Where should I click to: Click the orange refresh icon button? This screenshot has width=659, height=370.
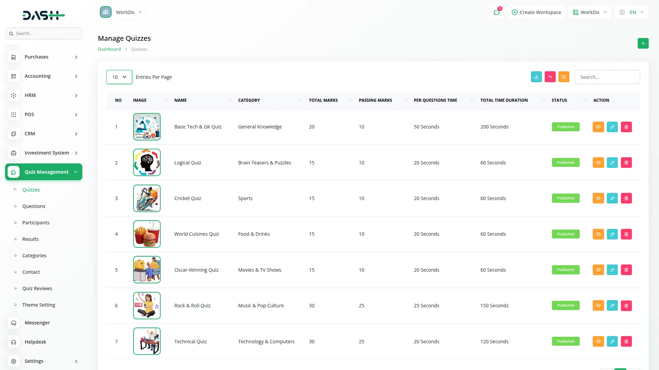564,77
